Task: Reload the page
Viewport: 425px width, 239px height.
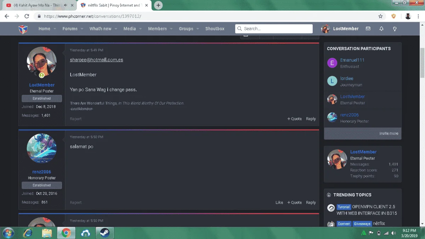Action: 27,16
